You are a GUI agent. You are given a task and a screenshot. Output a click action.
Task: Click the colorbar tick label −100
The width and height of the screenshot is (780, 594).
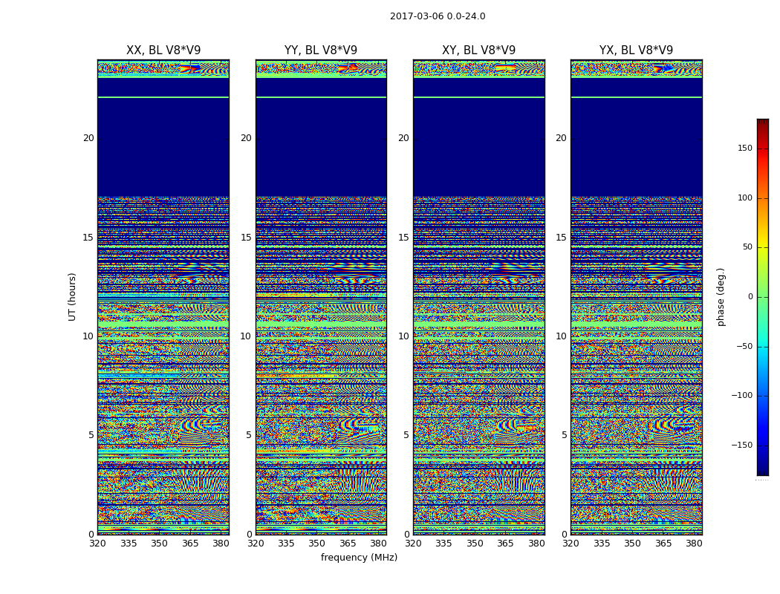tap(741, 396)
